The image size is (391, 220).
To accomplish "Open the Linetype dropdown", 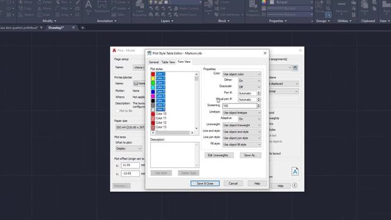I will [242, 112].
